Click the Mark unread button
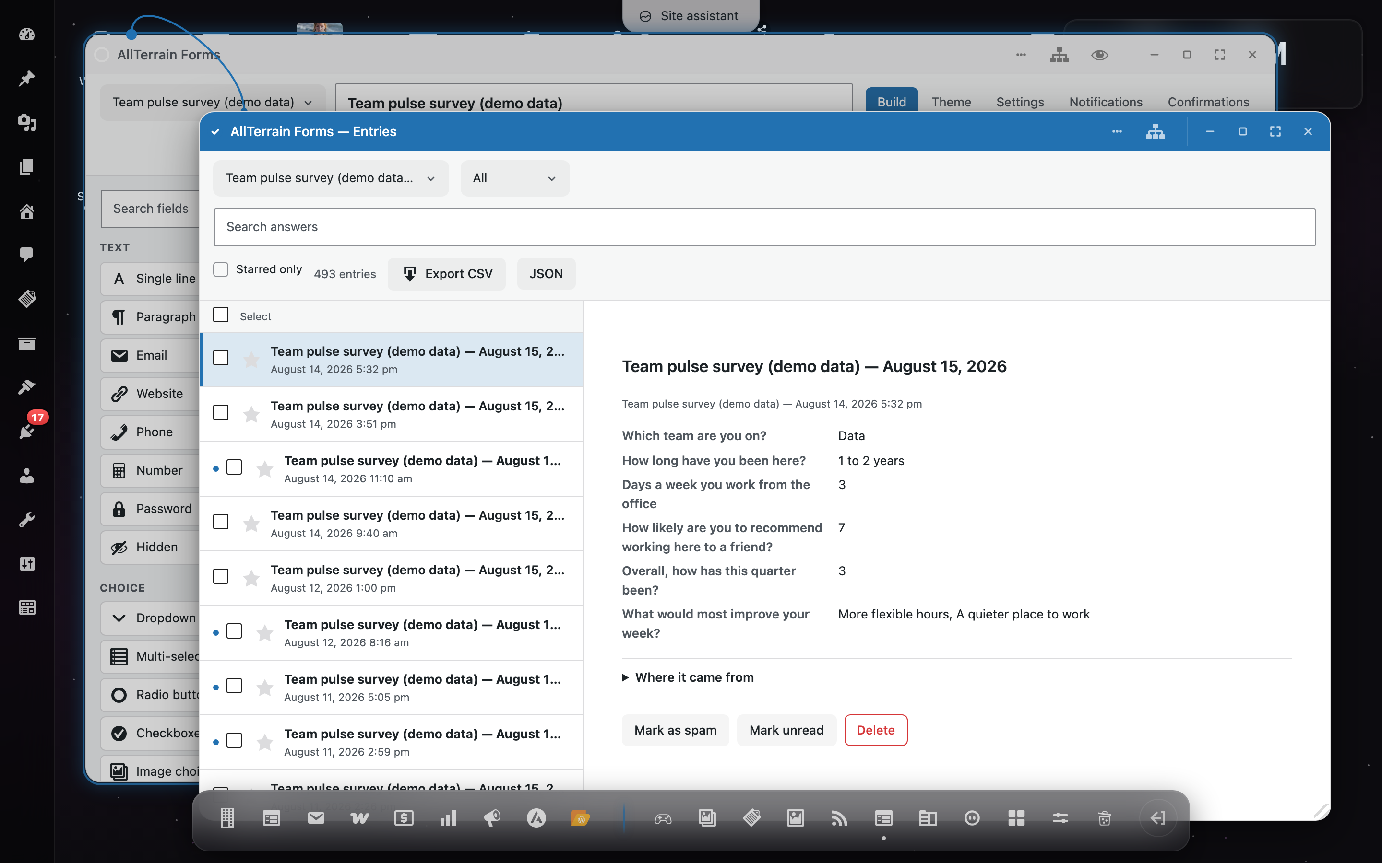This screenshot has width=1382, height=863. click(786, 730)
